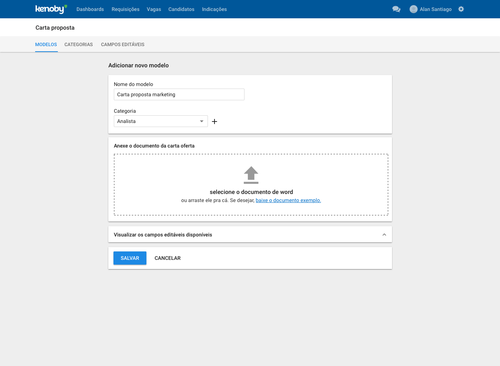Click the upload arrow icon

251,175
